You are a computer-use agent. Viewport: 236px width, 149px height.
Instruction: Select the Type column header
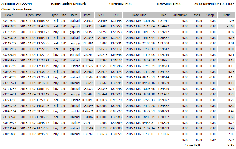[x=55, y=15]
